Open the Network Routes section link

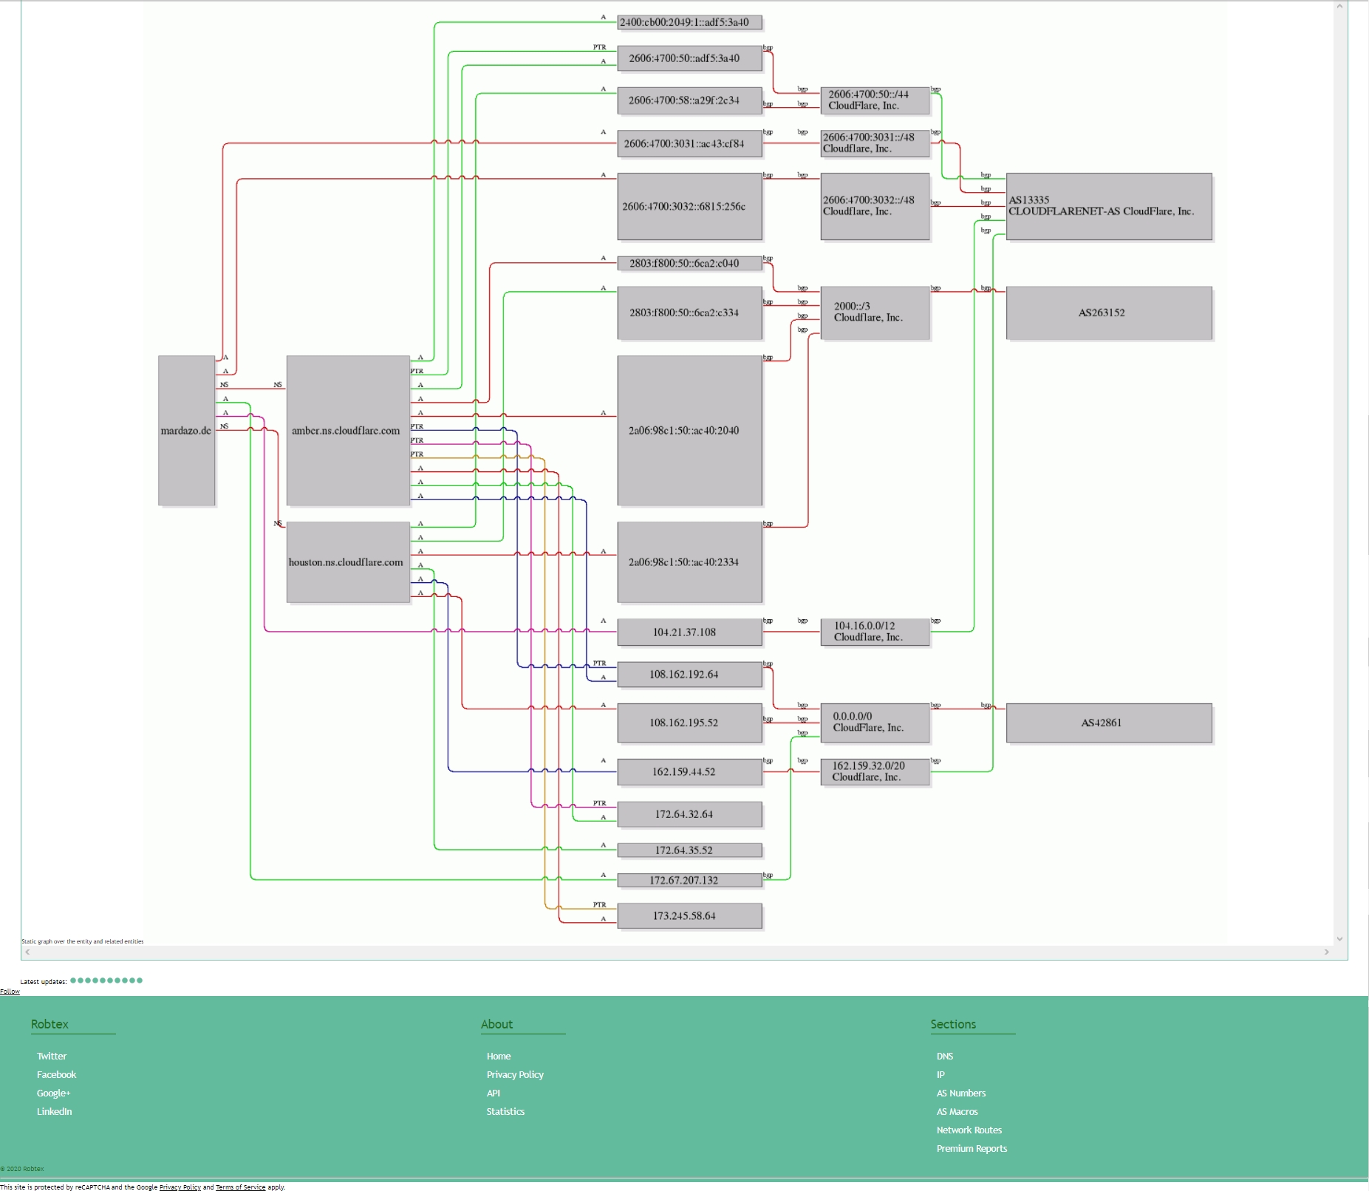point(969,1130)
